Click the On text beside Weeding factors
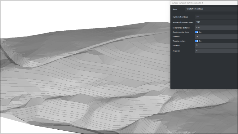This screenshot has width=238, height=134. click(200, 41)
